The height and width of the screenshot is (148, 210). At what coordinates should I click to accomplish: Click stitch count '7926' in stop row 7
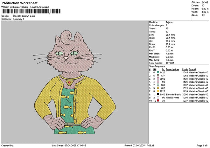point(162,91)
